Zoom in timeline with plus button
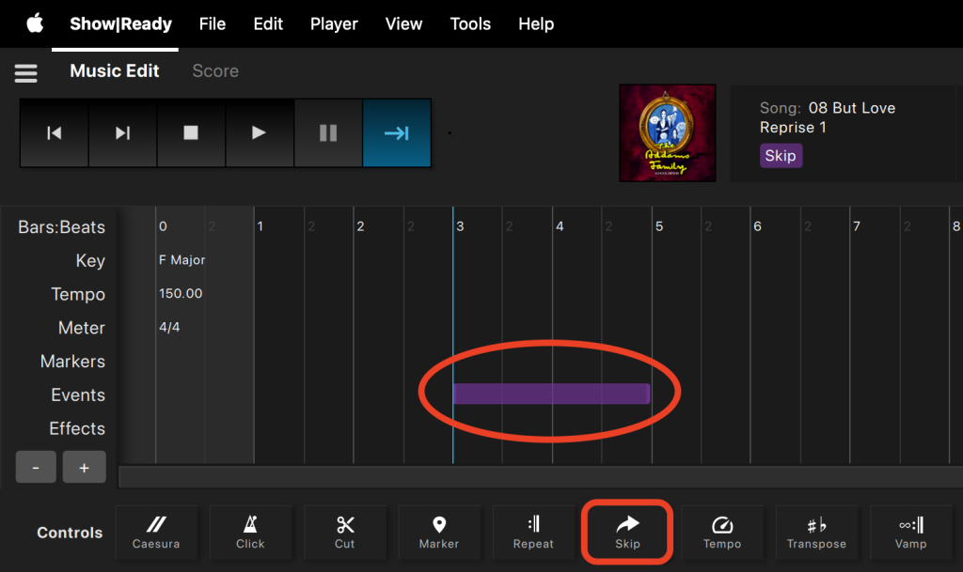Viewport: 963px width, 572px height. pyautogui.click(x=84, y=467)
